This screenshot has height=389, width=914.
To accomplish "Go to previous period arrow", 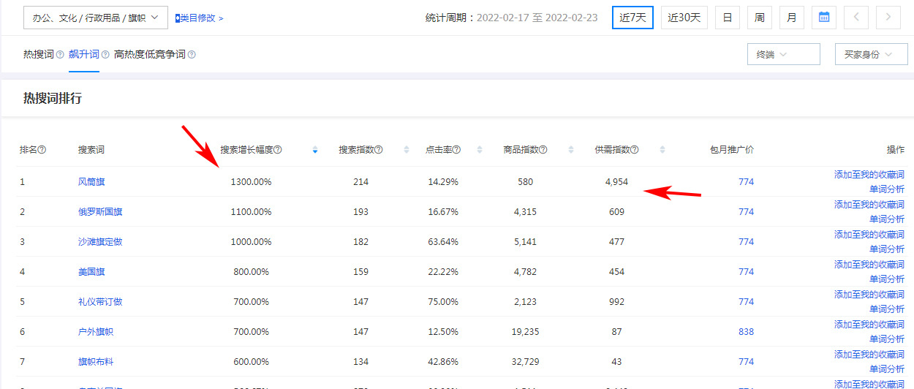I will point(856,17).
